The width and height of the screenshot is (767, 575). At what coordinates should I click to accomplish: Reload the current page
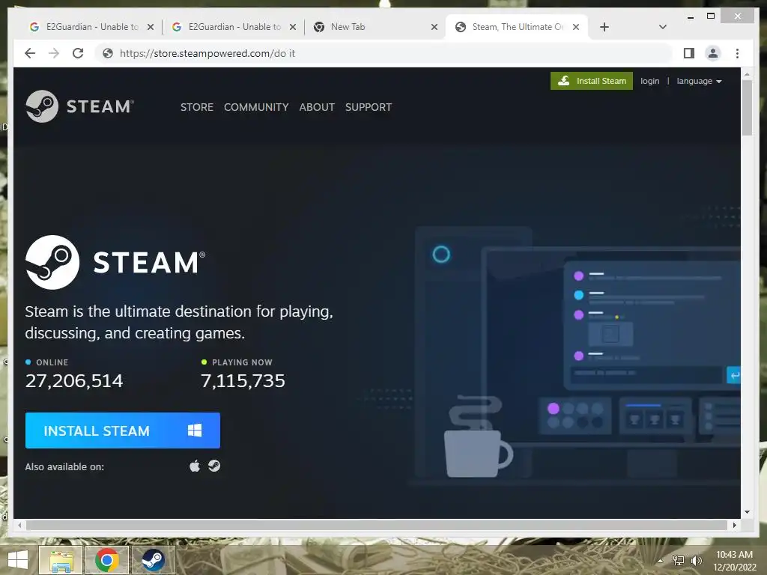78,53
